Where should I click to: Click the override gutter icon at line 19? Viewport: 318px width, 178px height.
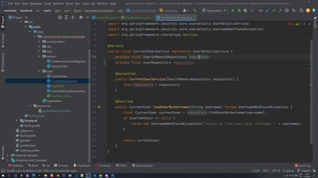click(x=99, y=107)
